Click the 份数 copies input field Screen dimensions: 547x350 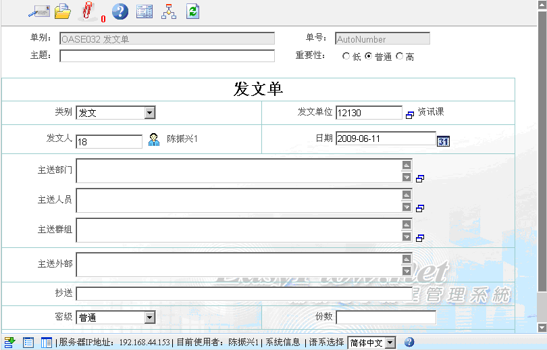coord(386,318)
